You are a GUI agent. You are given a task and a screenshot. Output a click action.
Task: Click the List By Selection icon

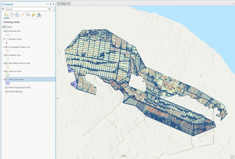coord(17,15)
